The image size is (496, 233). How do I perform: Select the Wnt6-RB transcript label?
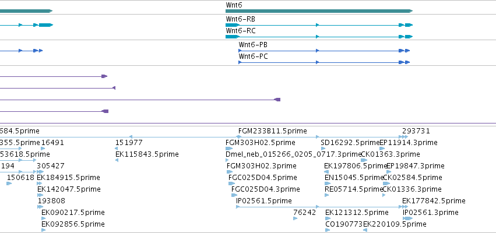point(240,19)
